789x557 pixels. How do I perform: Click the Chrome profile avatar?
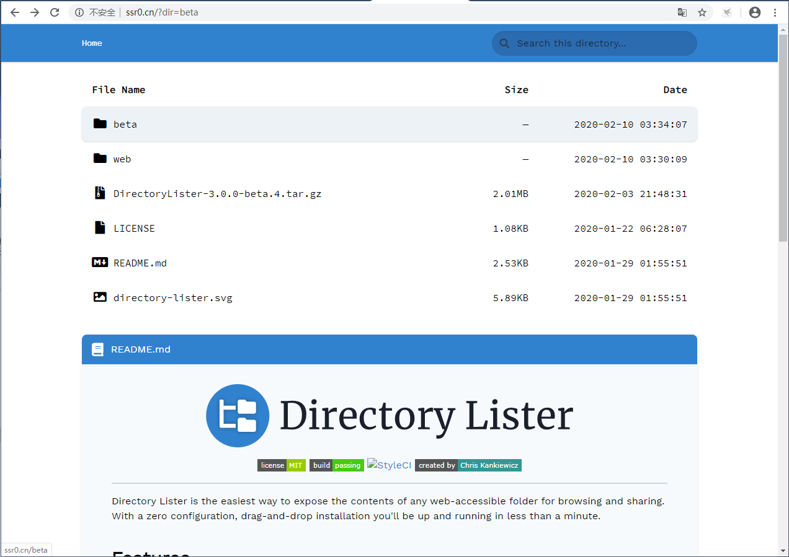[754, 12]
